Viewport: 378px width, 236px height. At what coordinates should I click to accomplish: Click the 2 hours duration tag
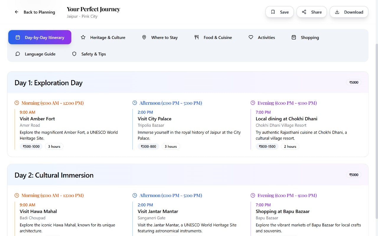(290, 146)
